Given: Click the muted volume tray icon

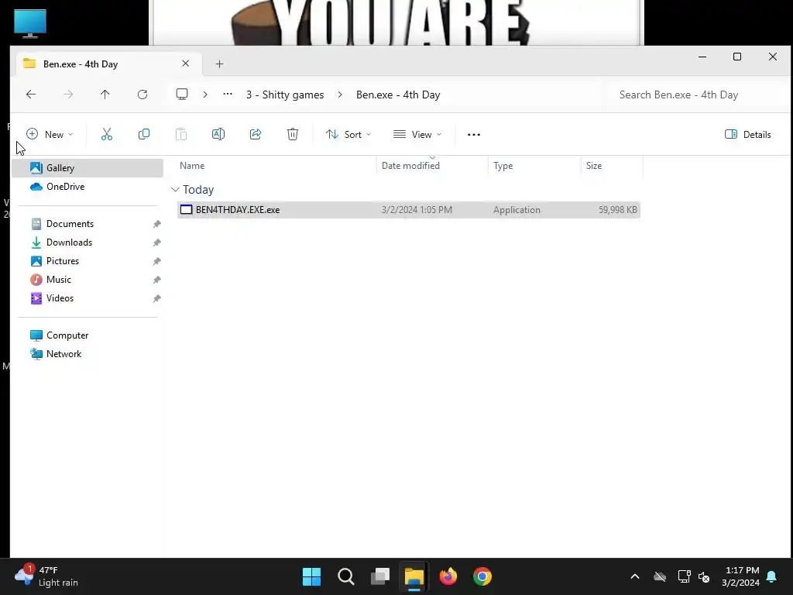Looking at the screenshot, I should pos(704,576).
